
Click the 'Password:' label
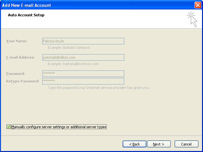coord(16,74)
